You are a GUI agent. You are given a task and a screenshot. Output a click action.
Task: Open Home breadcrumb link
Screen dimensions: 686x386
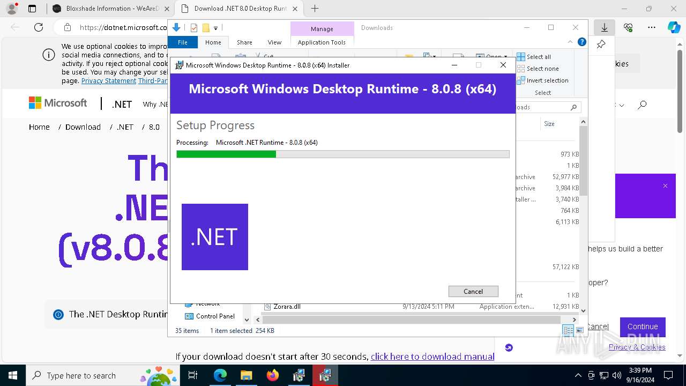[x=39, y=127]
